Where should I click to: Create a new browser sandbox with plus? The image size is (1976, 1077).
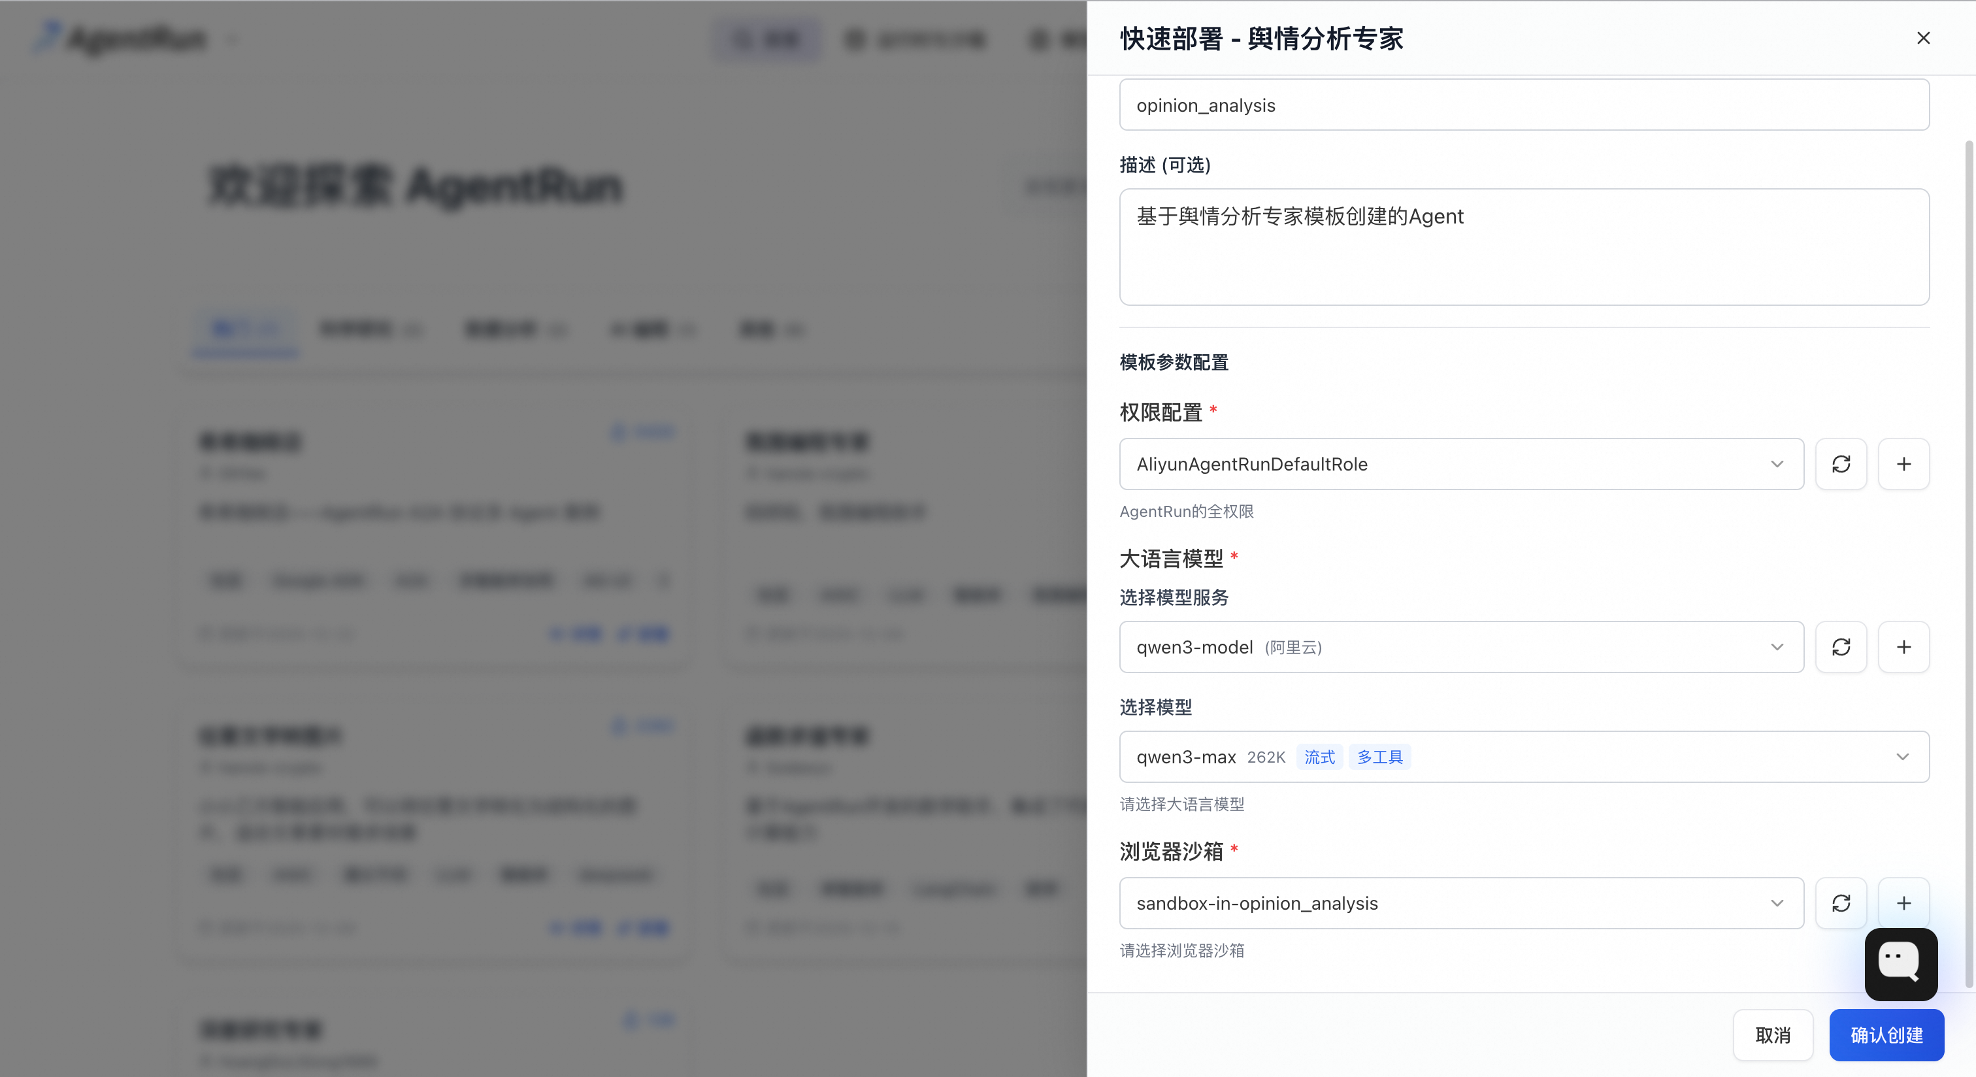point(1904,903)
